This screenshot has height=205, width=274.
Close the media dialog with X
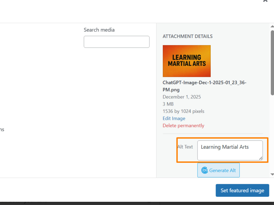click(265, 1)
